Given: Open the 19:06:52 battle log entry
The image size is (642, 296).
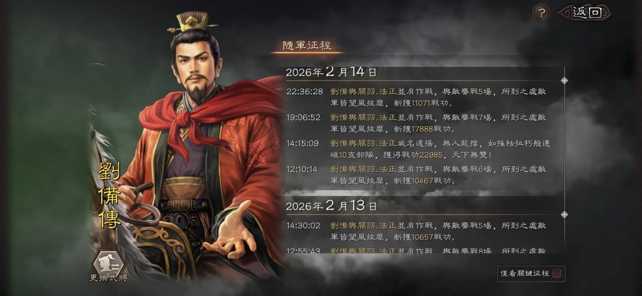Looking at the screenshot, I should pyautogui.click(x=416, y=123).
